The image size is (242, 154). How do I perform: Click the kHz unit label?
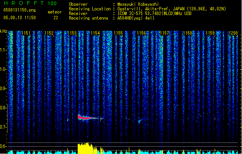pos(3,31)
